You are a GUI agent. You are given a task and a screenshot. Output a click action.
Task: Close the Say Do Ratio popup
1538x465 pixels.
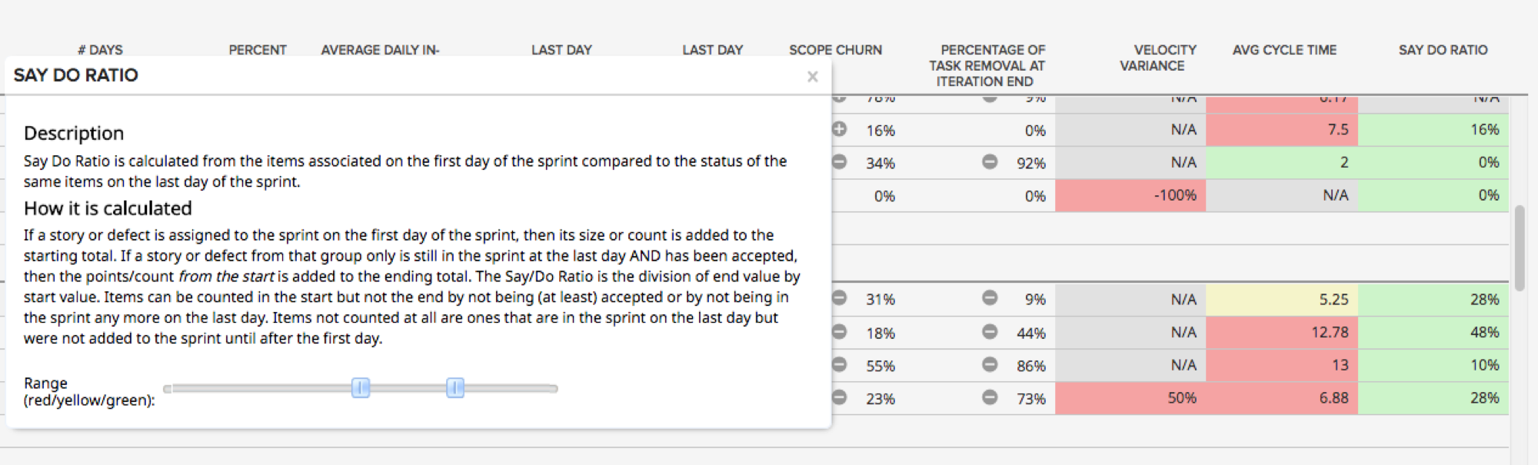pyautogui.click(x=812, y=77)
